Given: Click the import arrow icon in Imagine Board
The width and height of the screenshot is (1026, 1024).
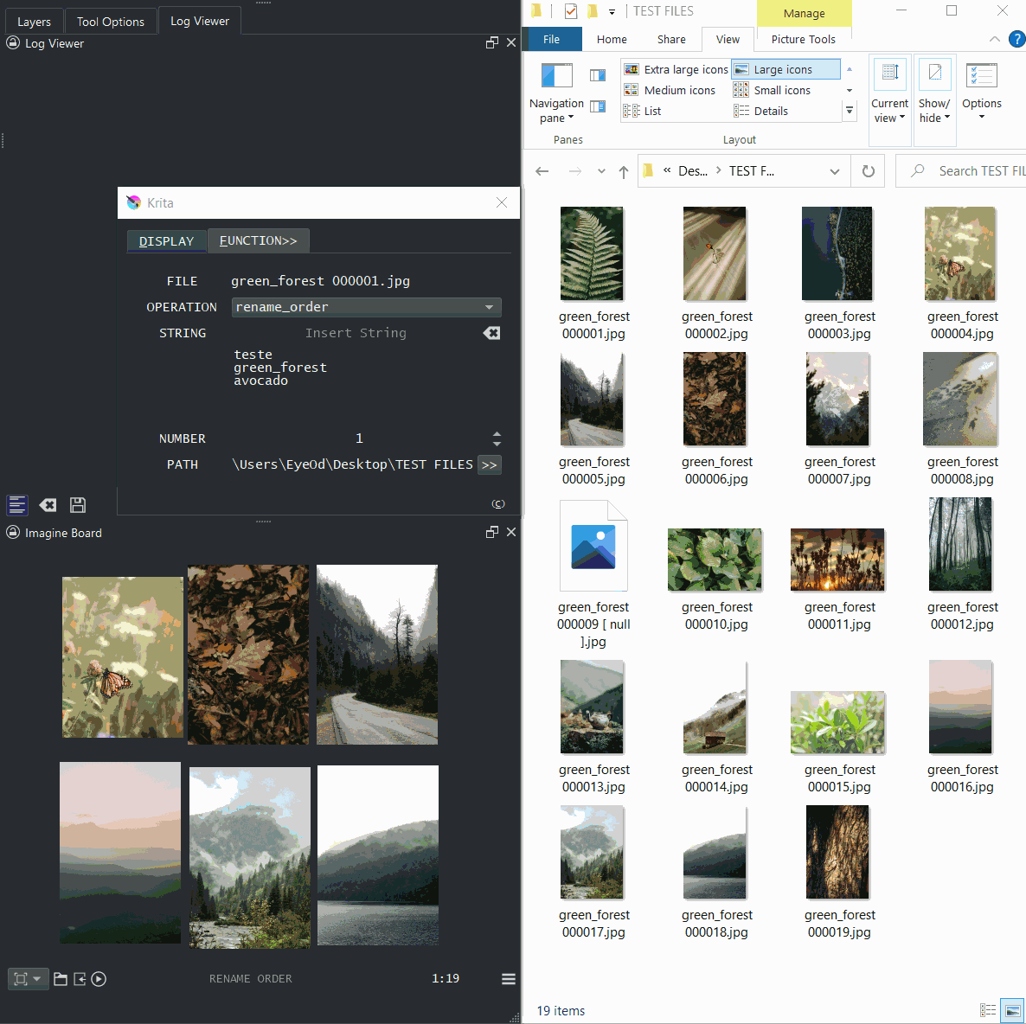Looking at the screenshot, I should [x=80, y=979].
